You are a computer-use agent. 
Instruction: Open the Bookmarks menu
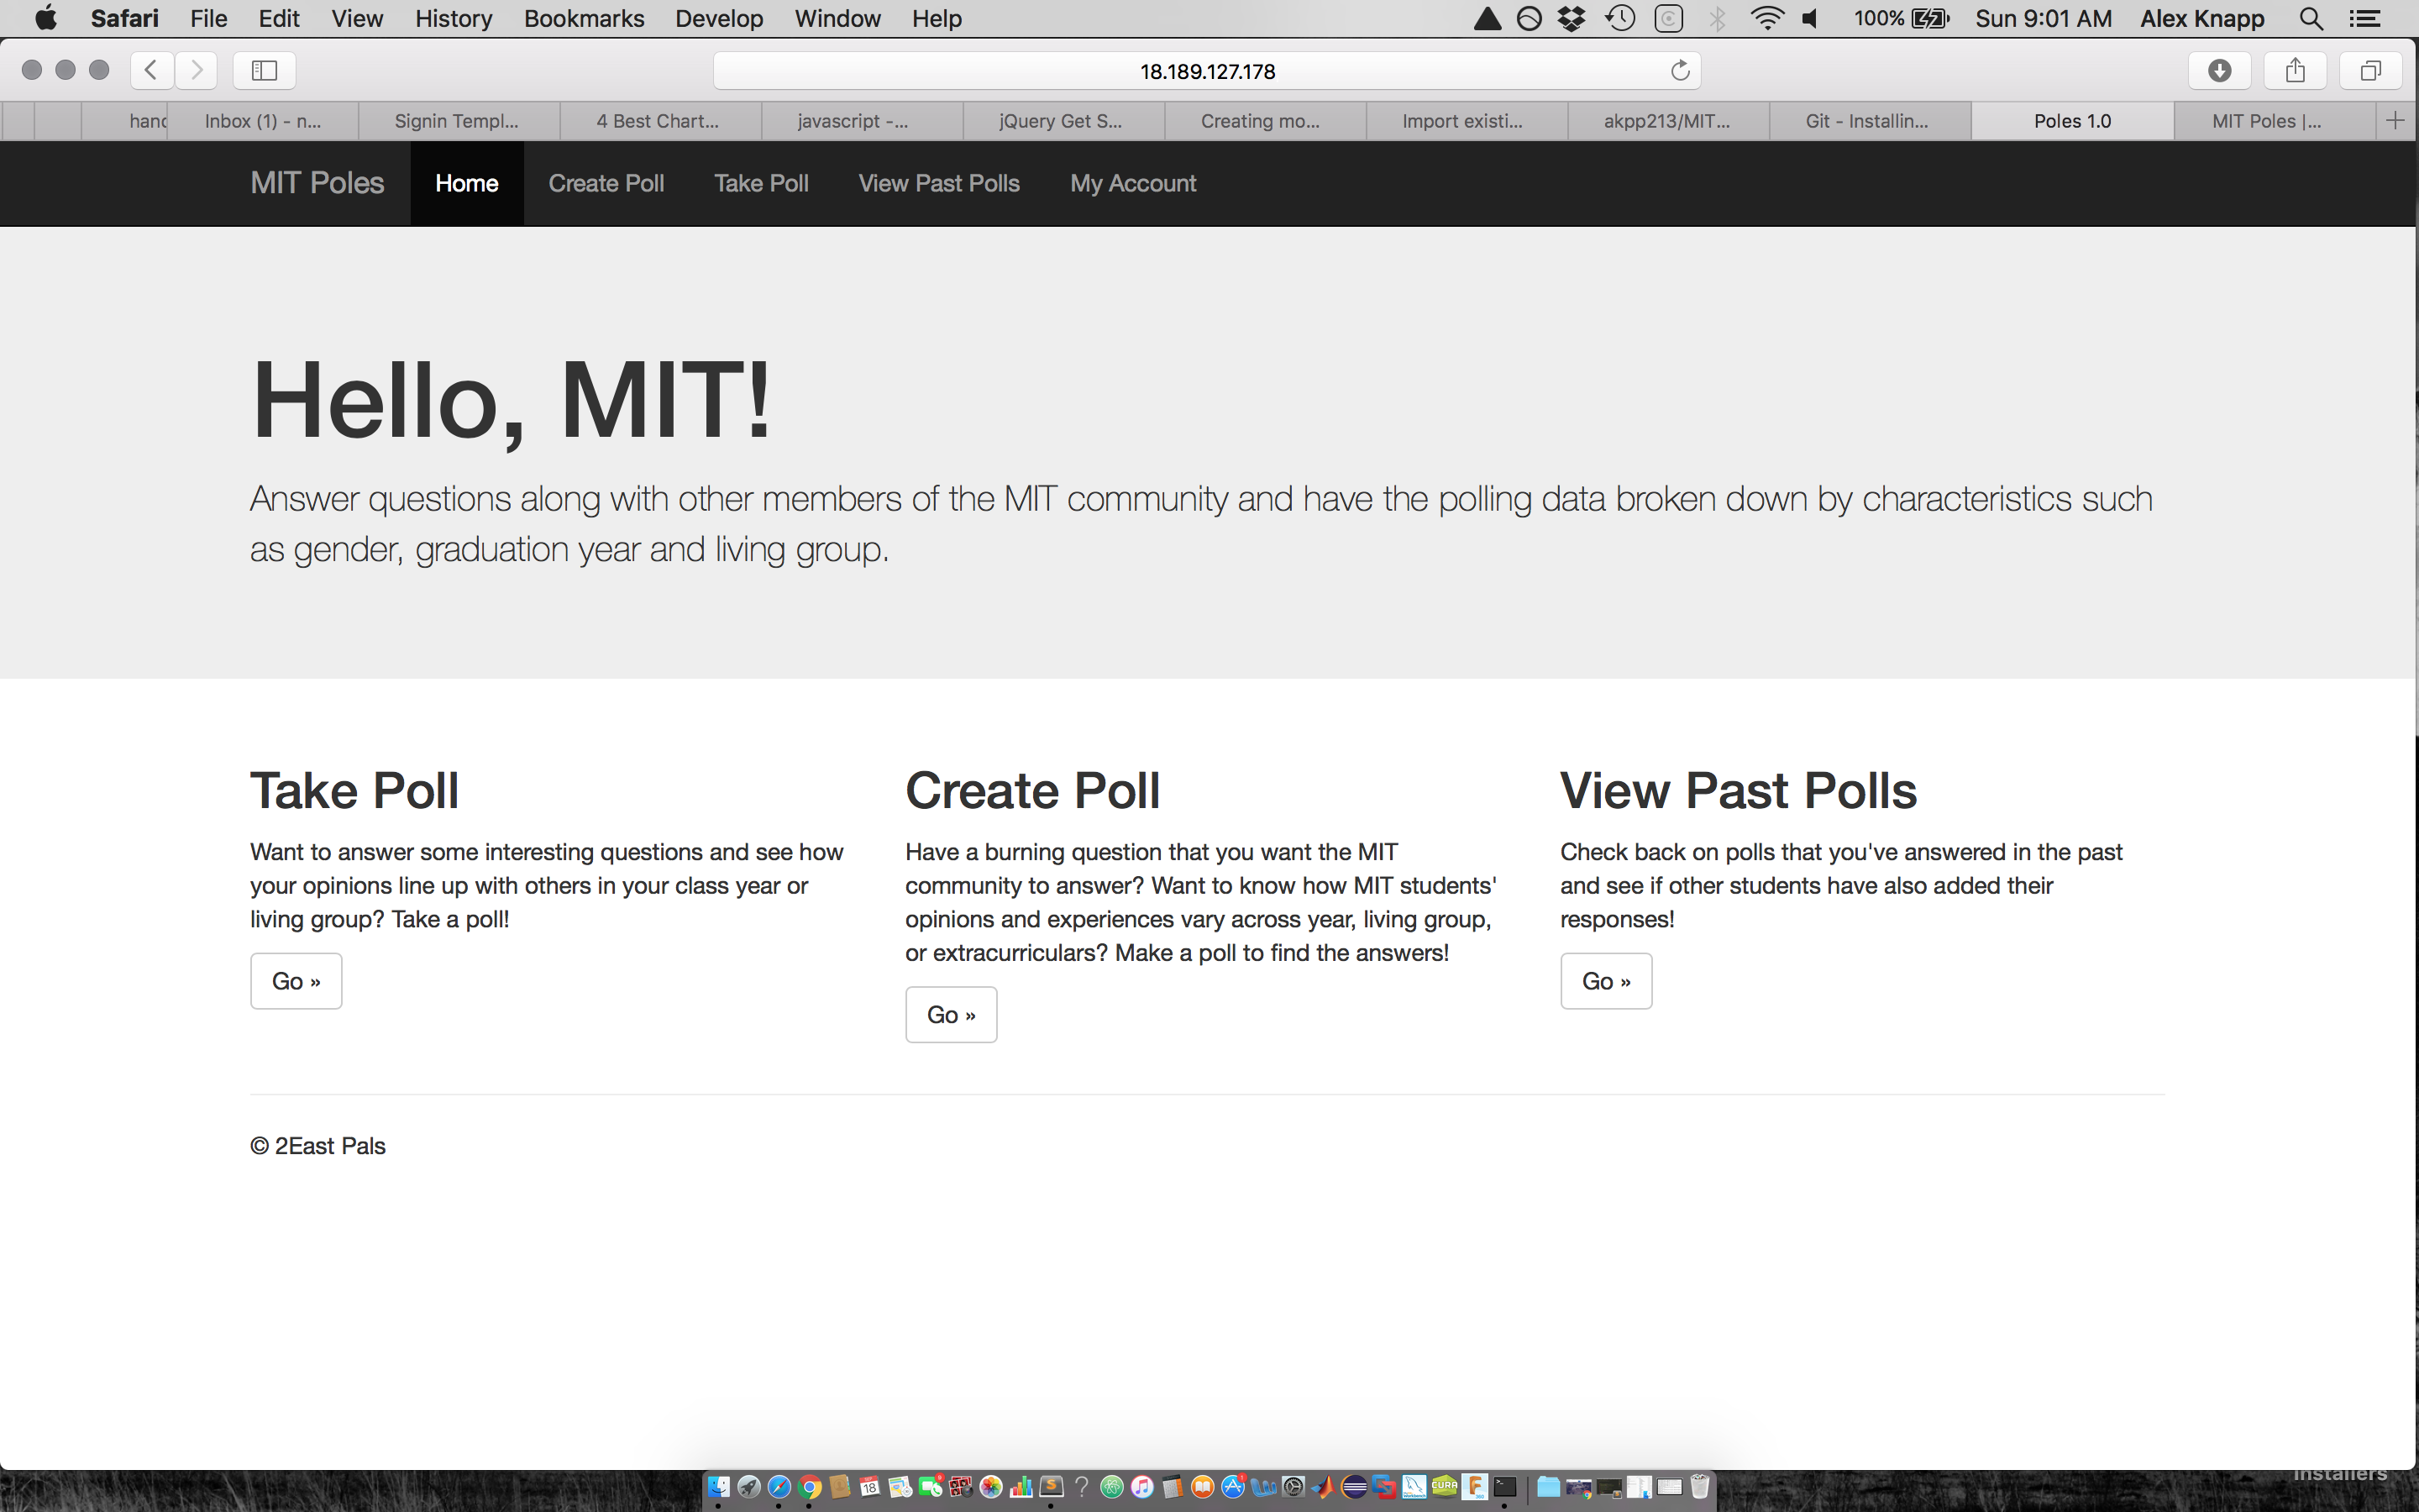584,19
